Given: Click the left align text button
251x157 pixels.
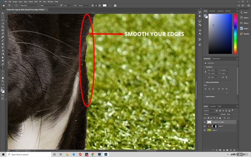Looking at the screenshot, I should coord(93,6).
